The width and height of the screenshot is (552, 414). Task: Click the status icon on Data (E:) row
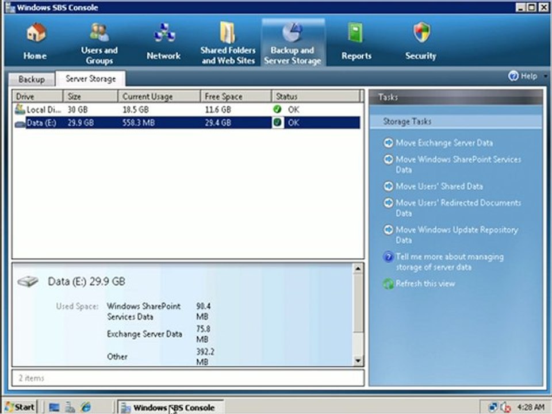click(x=278, y=122)
